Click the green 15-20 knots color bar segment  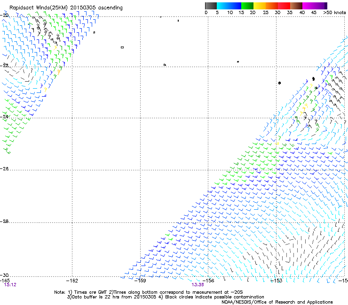click(247, 6)
